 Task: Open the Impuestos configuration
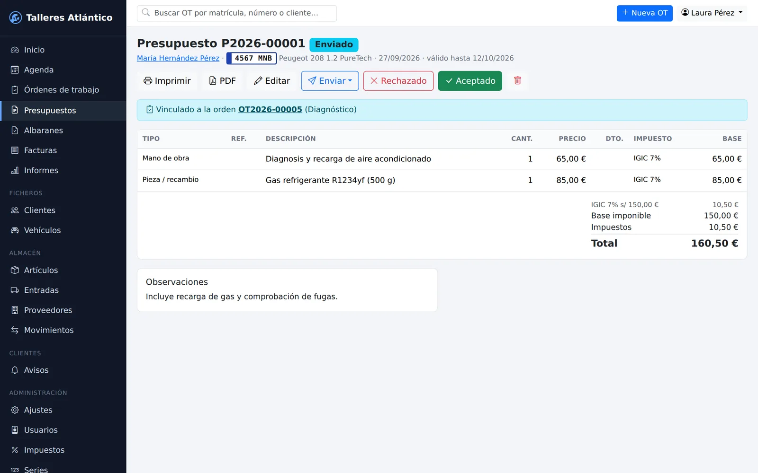[63, 450]
